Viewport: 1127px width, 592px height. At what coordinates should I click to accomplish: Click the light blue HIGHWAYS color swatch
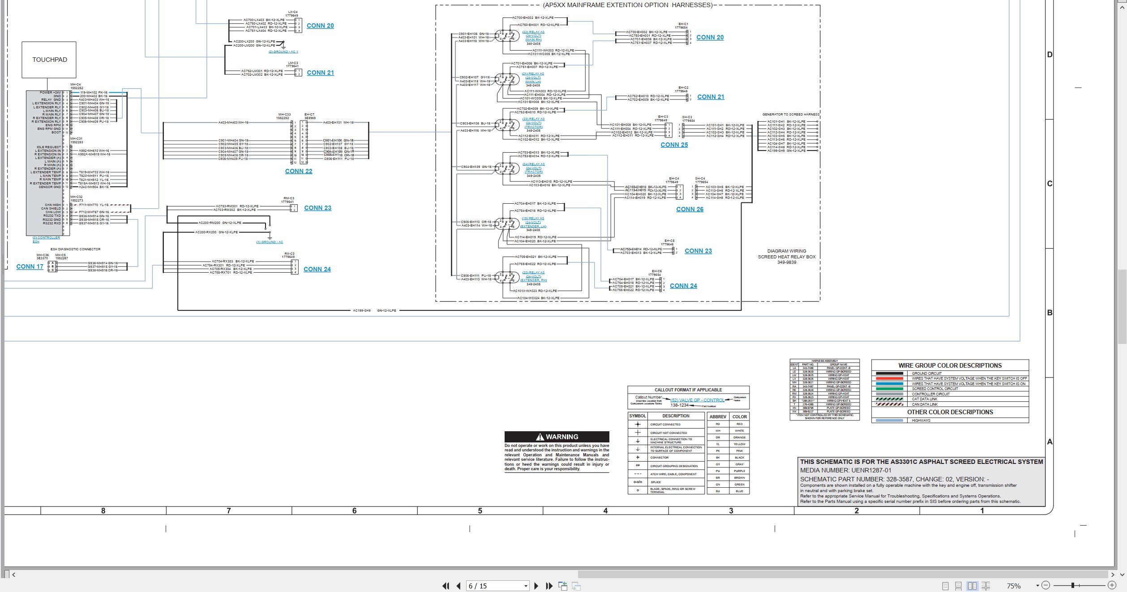click(889, 420)
